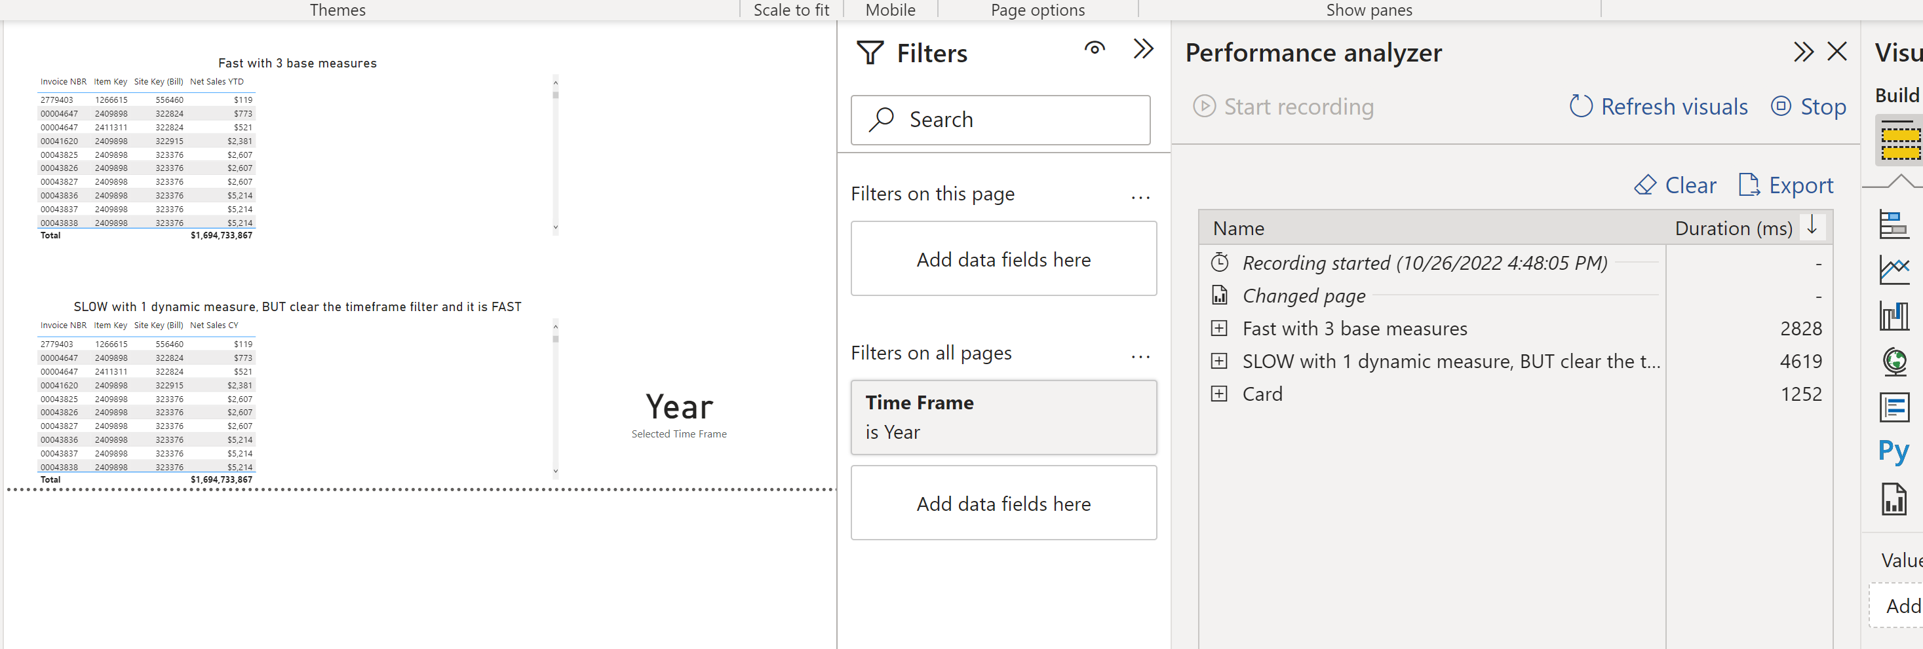
Task: Expand the Fast with 3 base measures entry
Action: tap(1218, 328)
